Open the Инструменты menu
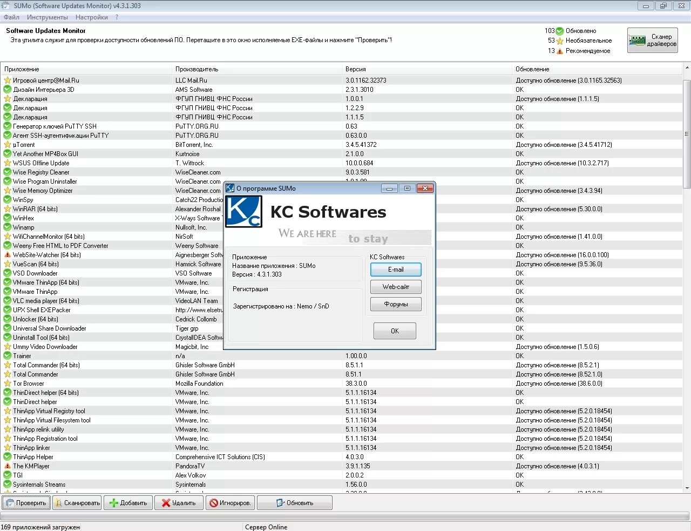 tap(48, 17)
